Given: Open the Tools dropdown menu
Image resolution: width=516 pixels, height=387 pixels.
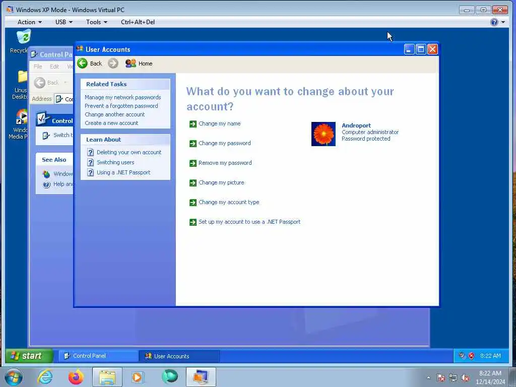Looking at the screenshot, I should click(x=97, y=22).
